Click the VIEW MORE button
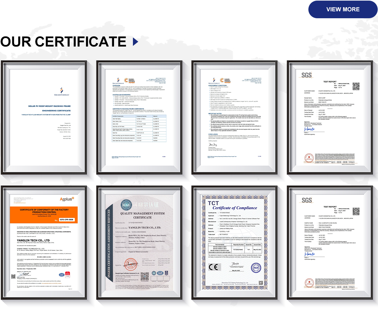 coord(343,9)
